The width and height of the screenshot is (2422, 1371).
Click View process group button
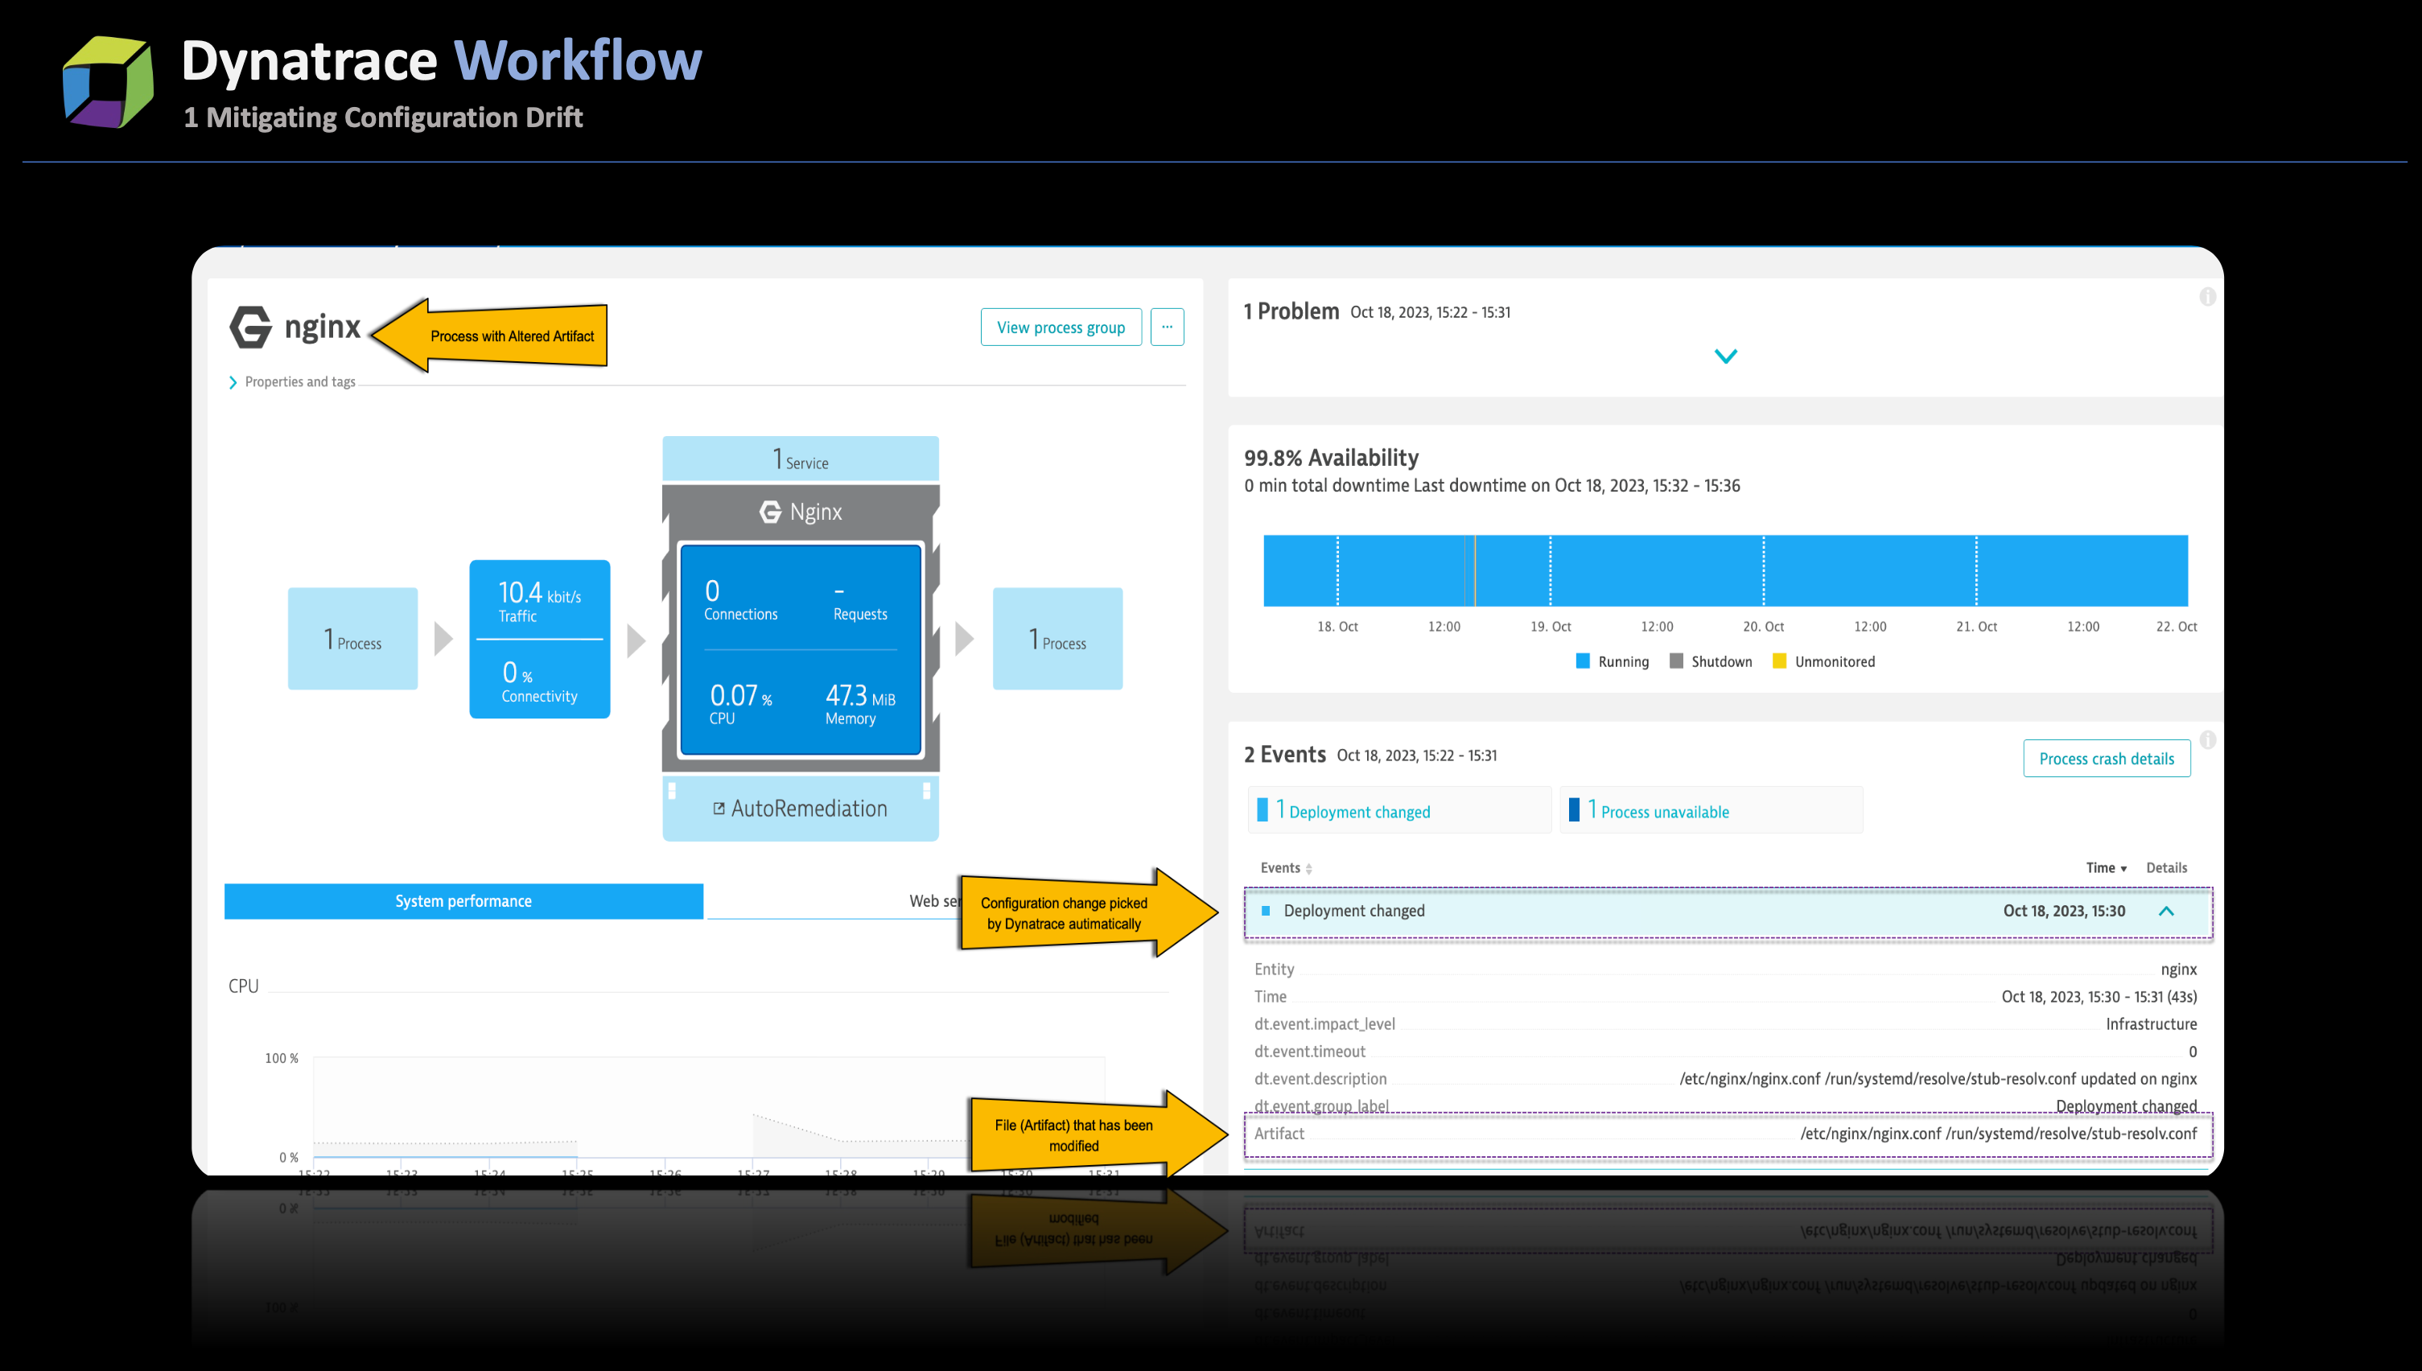(x=1061, y=327)
